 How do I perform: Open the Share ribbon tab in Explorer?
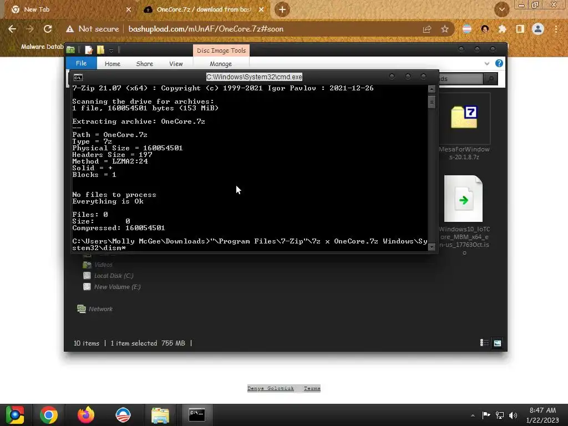[144, 64]
